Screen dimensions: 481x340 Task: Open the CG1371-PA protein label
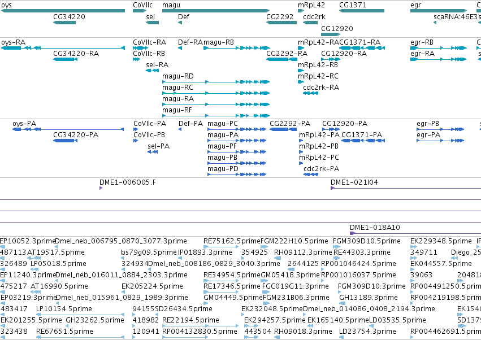coord(362,135)
